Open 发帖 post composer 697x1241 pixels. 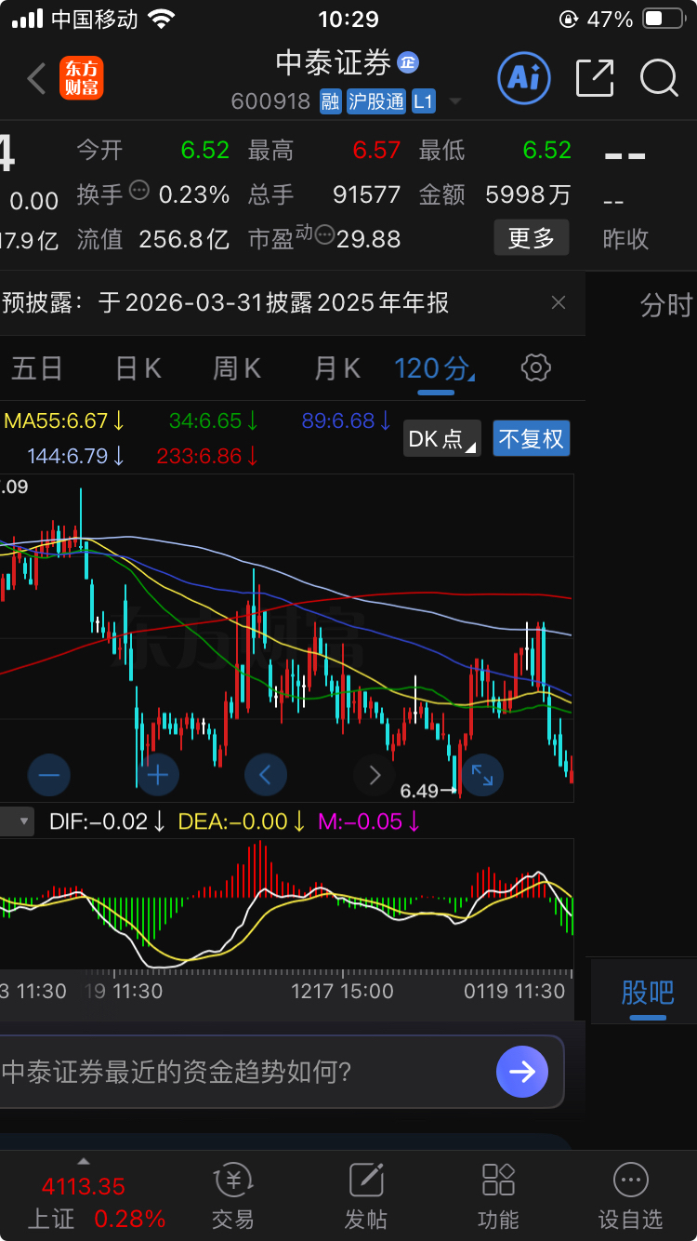(366, 1197)
